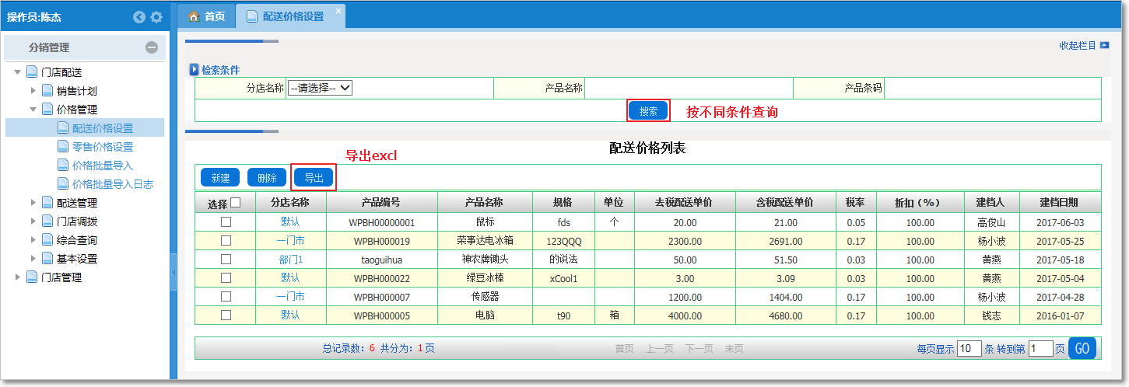Switch to the 首页 tab
This screenshot has width=1129, height=387.
point(208,16)
